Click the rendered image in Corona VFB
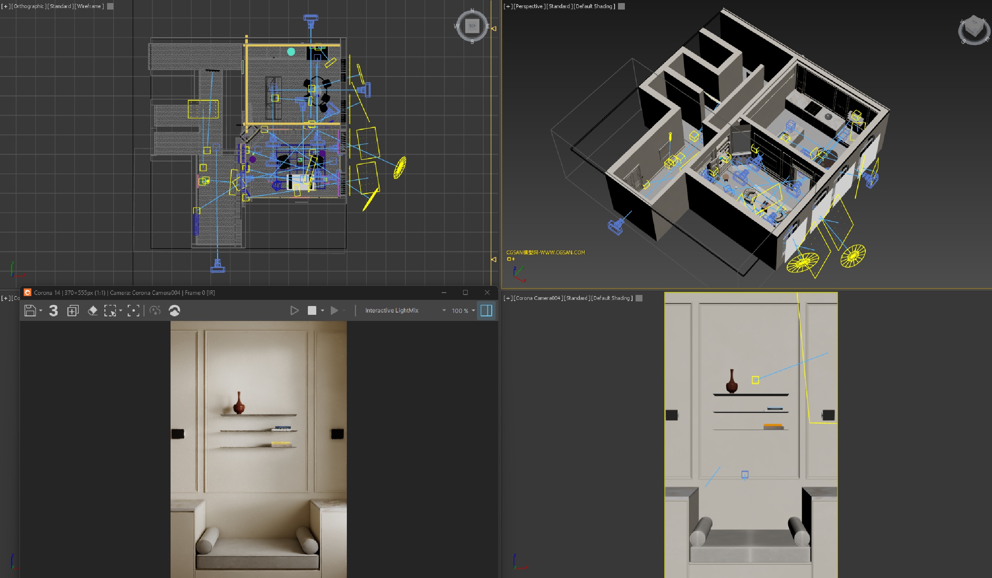This screenshot has width=992, height=578. click(258, 449)
